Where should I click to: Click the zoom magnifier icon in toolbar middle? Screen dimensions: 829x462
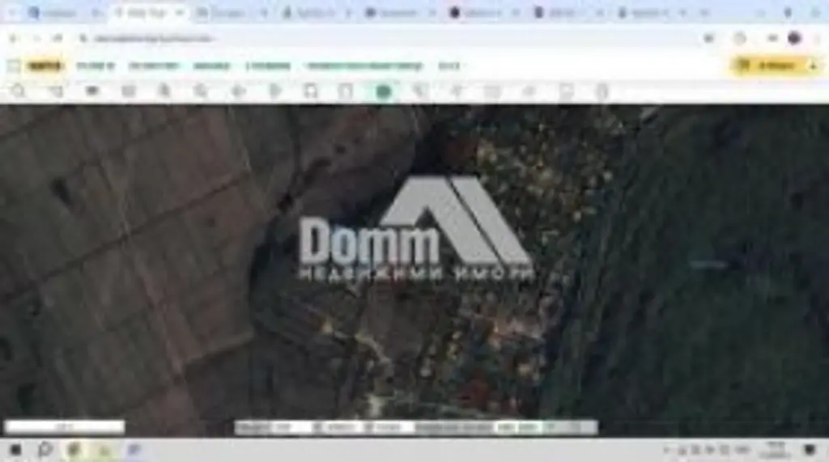[x=201, y=91]
